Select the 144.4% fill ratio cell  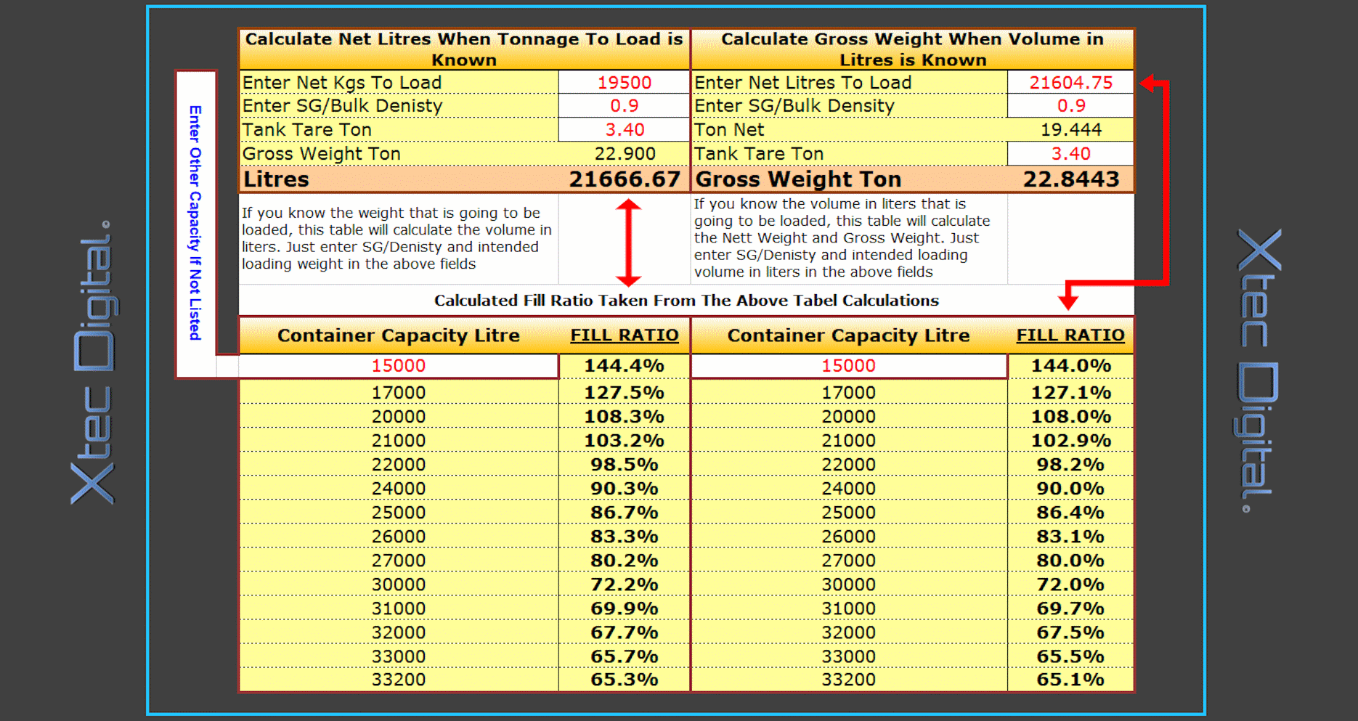pyautogui.click(x=625, y=366)
